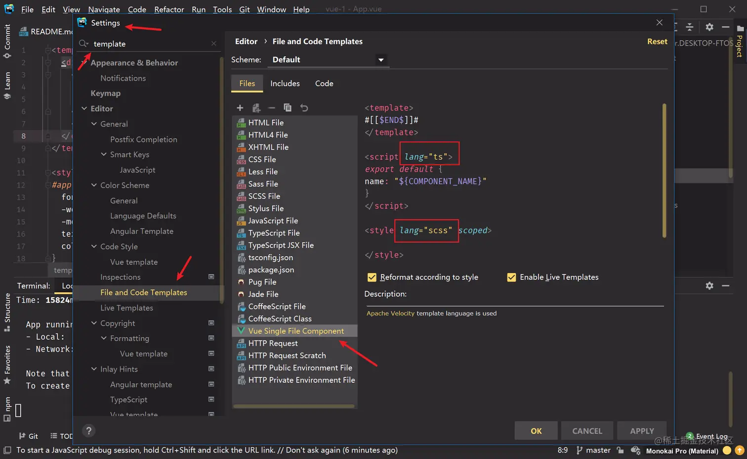Screen dimensions: 747x459
Task: Toggle Enable Live Templates checkbox
Action: pyautogui.click(x=512, y=277)
